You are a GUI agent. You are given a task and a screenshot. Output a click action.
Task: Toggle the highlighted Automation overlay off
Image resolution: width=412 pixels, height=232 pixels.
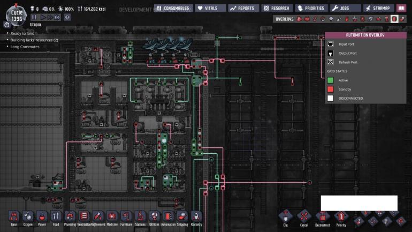point(394,19)
